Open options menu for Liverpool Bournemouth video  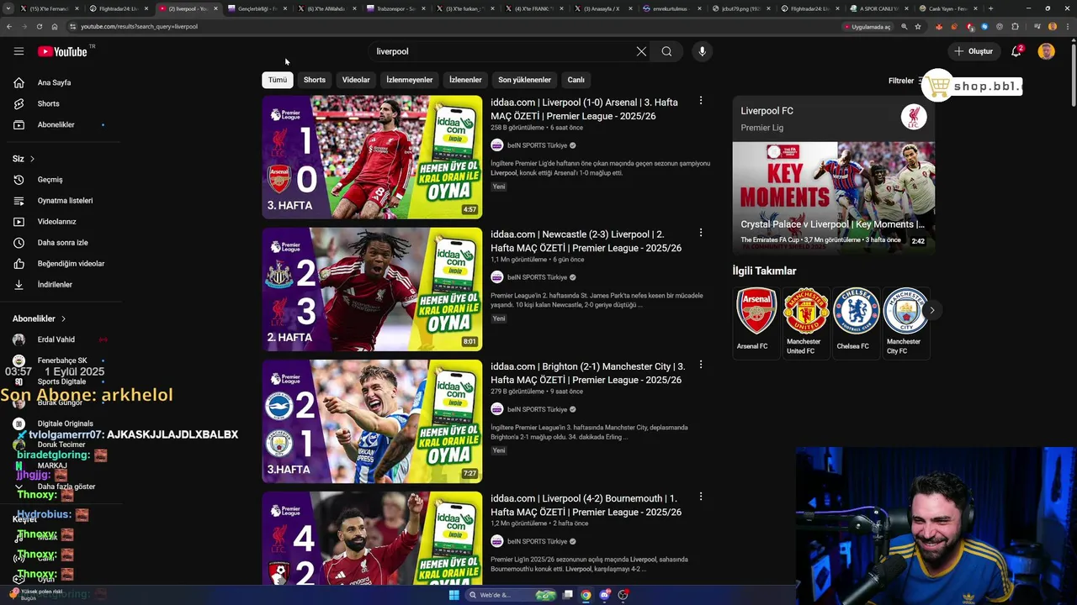pos(700,497)
